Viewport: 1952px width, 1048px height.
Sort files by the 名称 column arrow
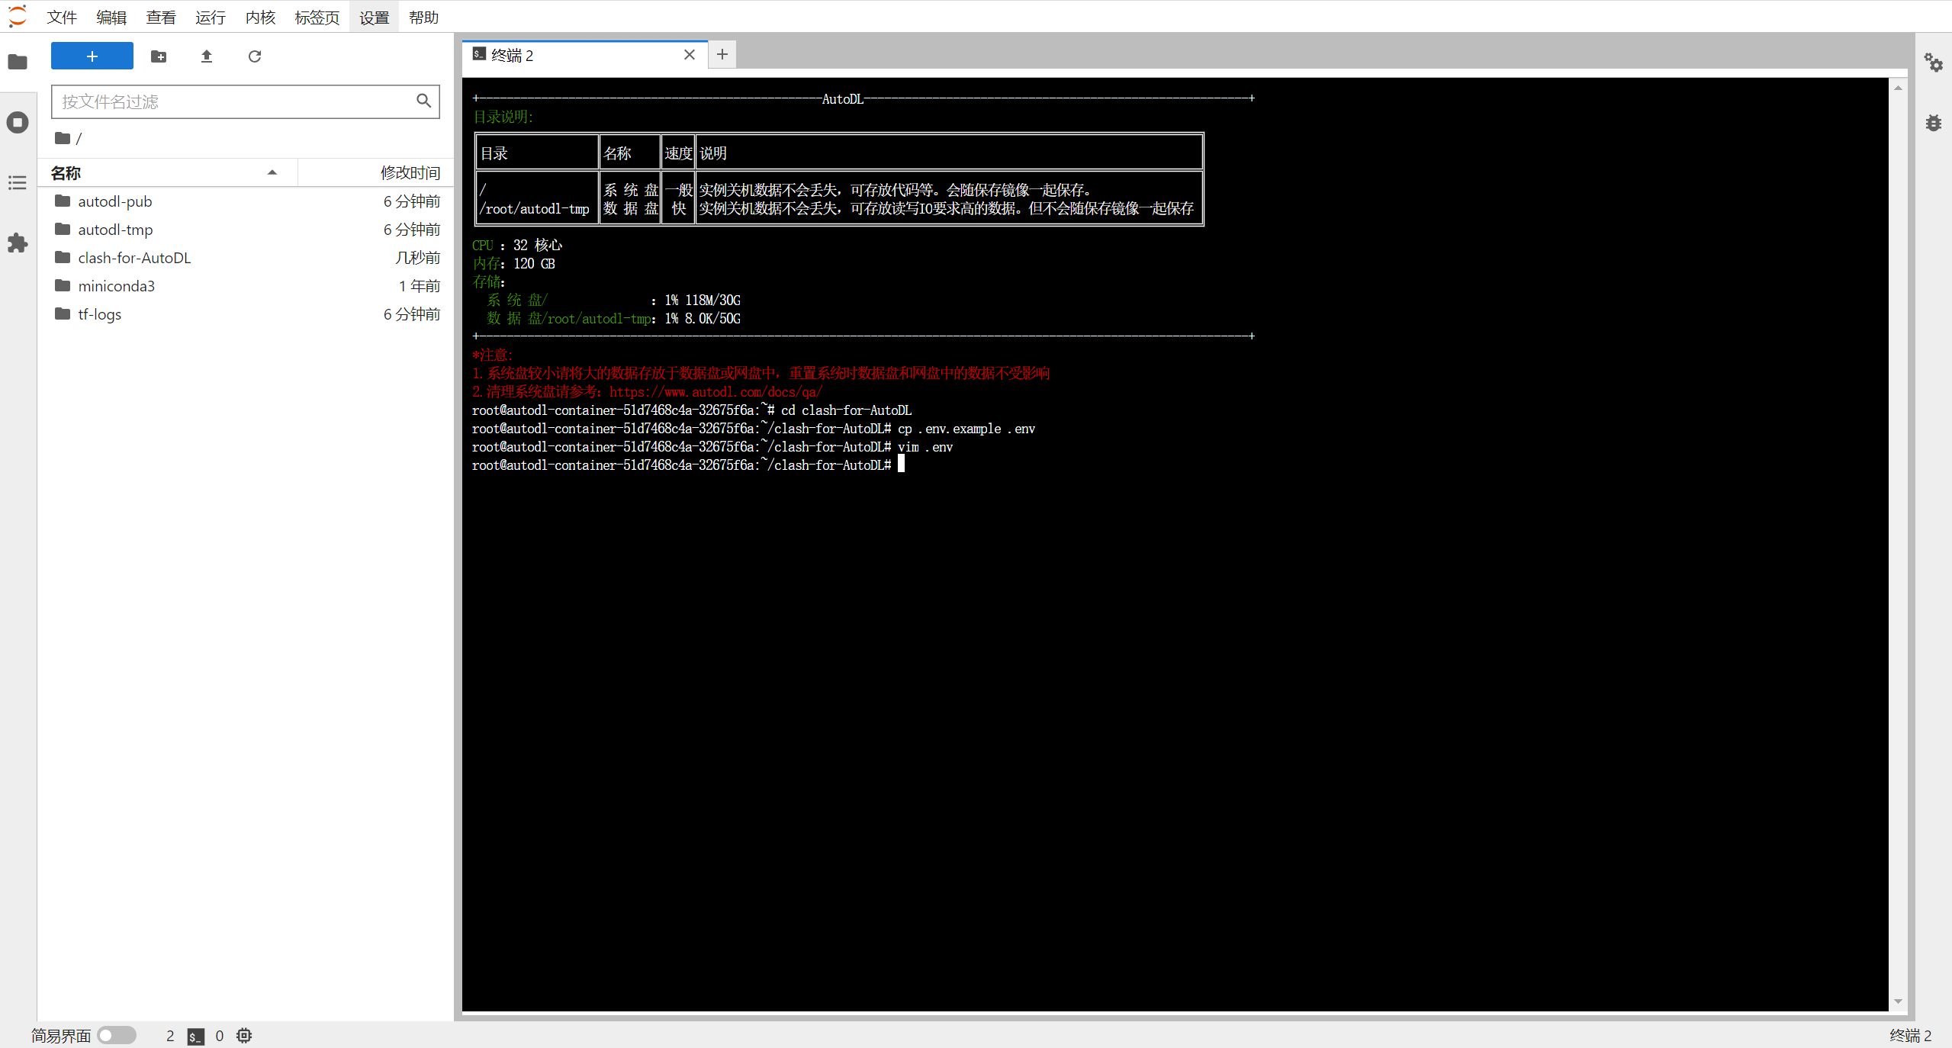coord(272,173)
